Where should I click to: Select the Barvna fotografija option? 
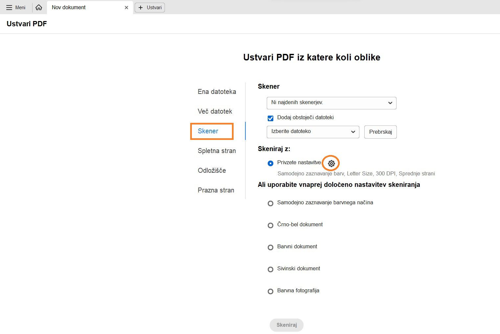[270, 291]
